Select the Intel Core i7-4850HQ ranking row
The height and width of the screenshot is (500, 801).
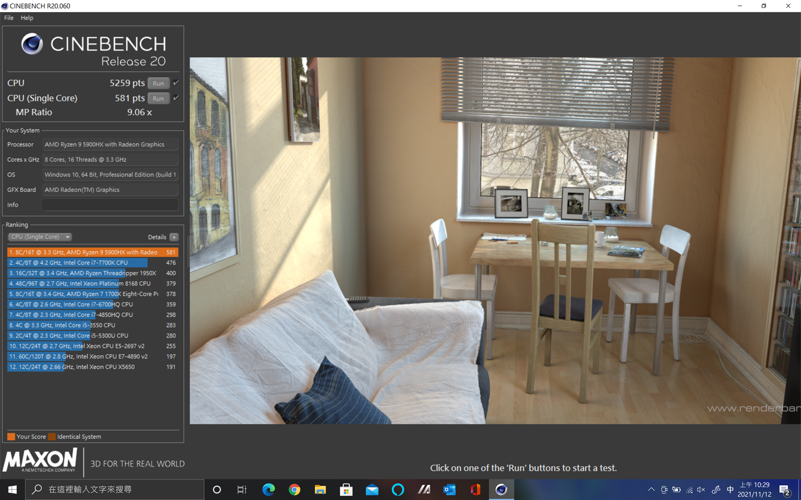coord(93,315)
